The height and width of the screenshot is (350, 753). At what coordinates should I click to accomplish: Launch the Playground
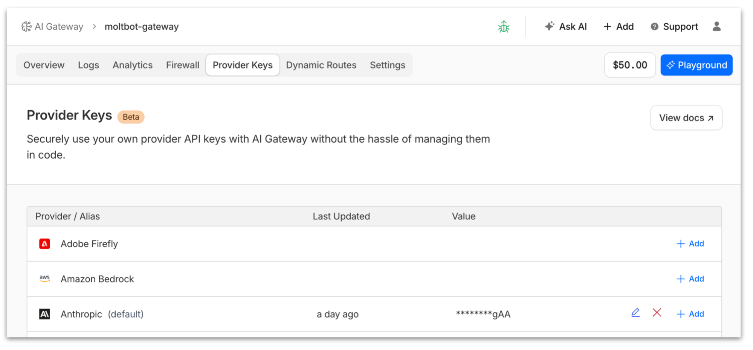click(696, 65)
